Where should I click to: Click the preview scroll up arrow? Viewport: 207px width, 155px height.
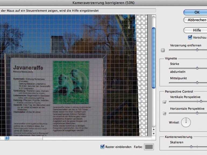(154, 130)
